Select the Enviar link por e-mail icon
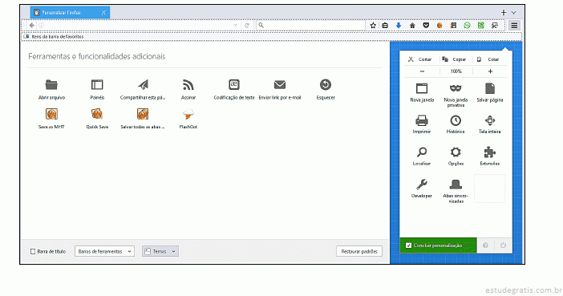Viewport: 563px width, 296px height. [280, 85]
